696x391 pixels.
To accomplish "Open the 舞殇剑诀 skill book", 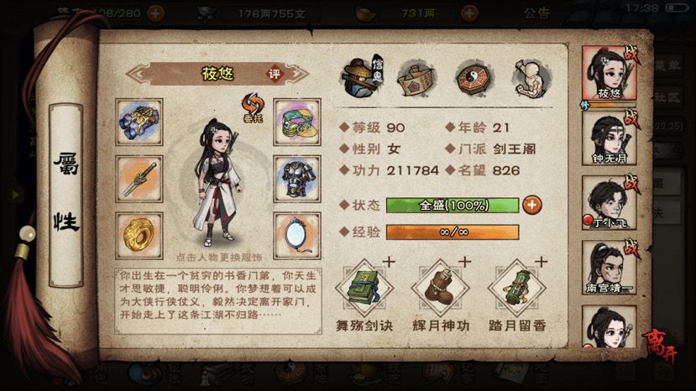I will pos(364,288).
